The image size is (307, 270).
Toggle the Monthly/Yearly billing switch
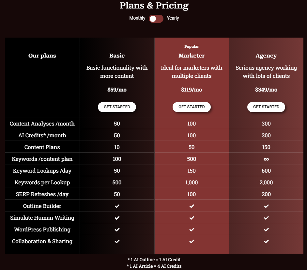coord(156,19)
